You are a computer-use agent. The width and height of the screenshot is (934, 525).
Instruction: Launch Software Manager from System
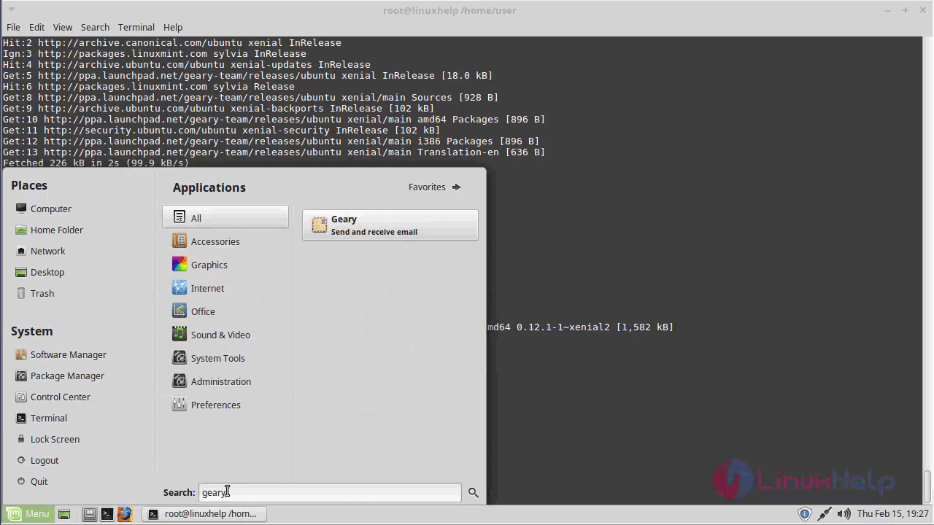tap(61, 354)
